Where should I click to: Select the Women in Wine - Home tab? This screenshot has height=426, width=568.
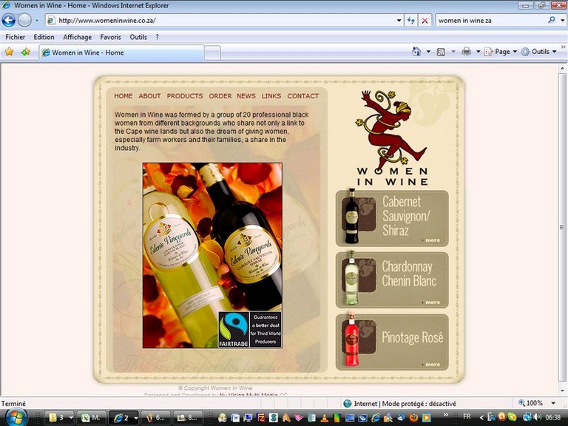tap(118, 53)
